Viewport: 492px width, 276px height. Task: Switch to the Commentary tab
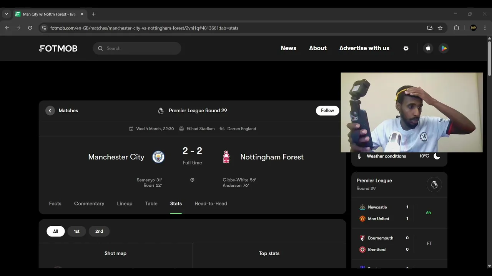click(x=89, y=204)
